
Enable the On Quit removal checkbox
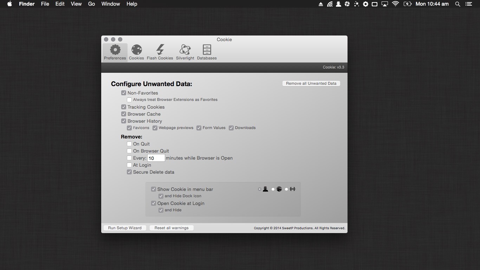(129, 144)
